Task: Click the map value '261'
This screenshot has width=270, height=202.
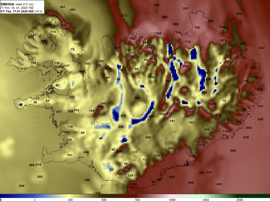Action: [x=63, y=7]
